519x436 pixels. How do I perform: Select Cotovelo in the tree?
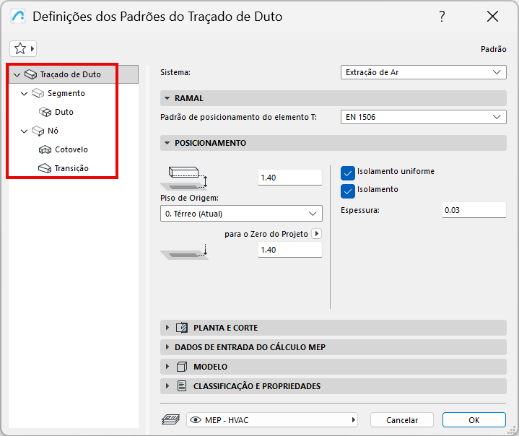coord(71,149)
